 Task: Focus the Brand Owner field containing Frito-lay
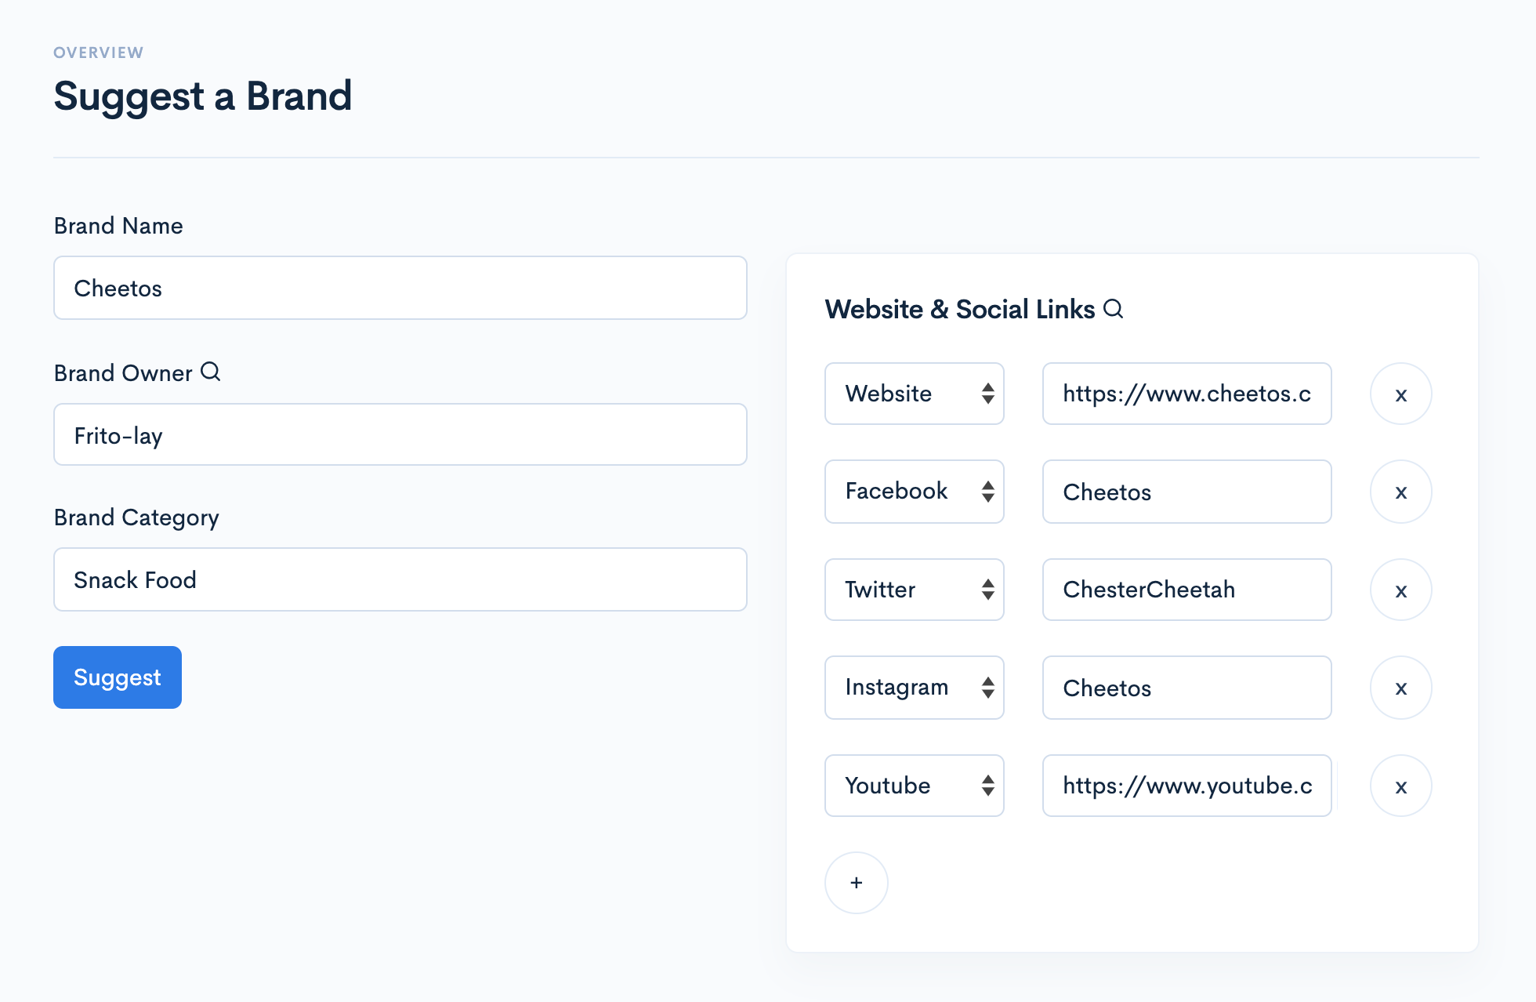tap(400, 434)
